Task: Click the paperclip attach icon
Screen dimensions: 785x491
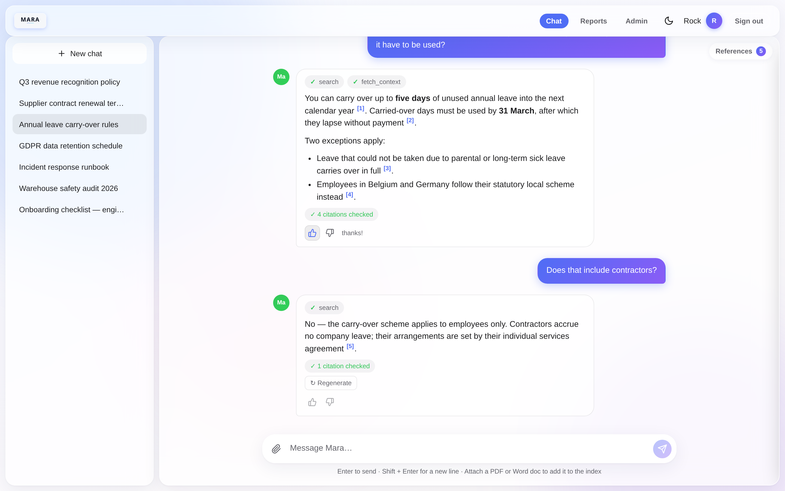Action: point(276,449)
